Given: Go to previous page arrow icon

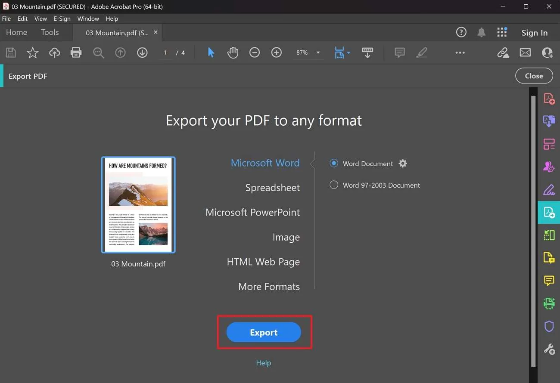Looking at the screenshot, I should coord(120,53).
